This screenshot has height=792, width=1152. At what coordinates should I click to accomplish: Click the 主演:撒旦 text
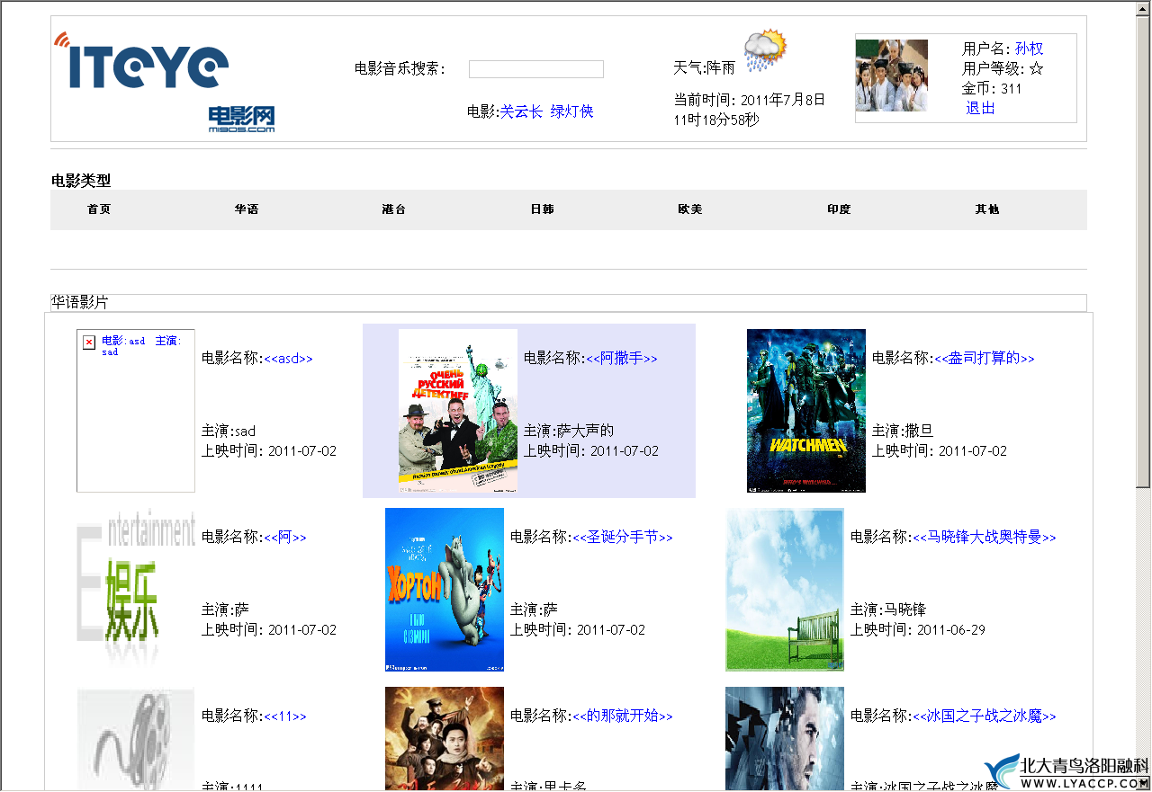pyautogui.click(x=903, y=431)
